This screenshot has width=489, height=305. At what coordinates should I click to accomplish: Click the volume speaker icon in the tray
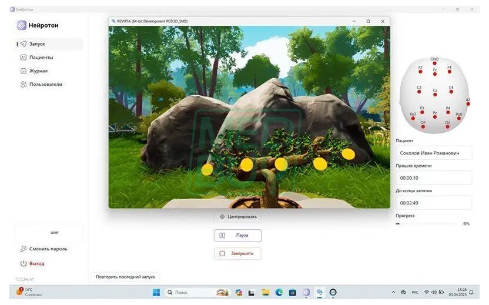tap(434, 293)
